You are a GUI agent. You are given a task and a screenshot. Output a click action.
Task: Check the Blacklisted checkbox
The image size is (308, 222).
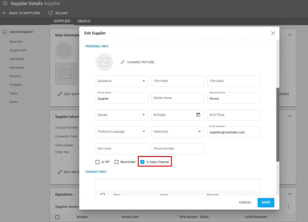click(117, 162)
